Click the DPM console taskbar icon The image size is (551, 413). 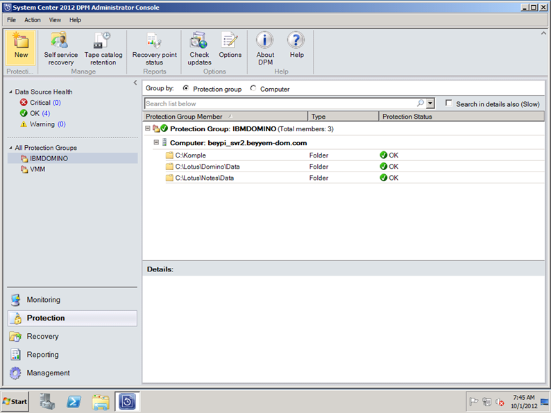(x=127, y=401)
